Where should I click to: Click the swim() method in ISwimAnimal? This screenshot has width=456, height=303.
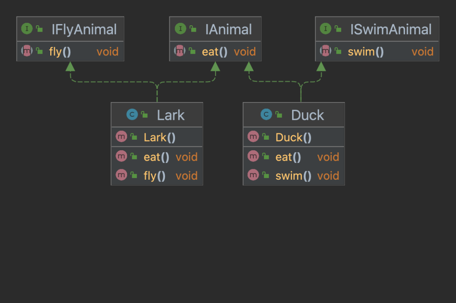pos(366,52)
